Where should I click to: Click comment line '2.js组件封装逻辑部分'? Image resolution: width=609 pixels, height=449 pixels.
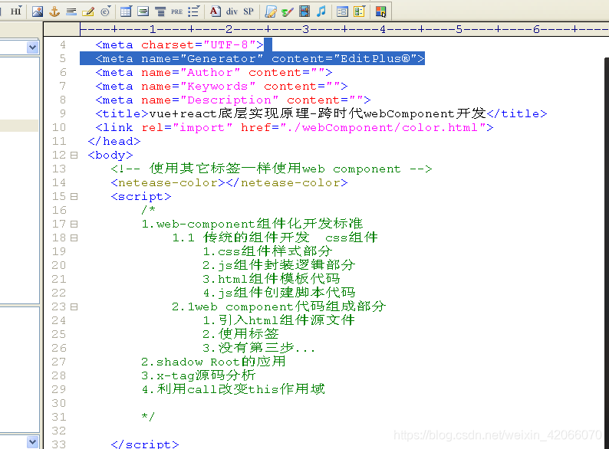tap(278, 265)
